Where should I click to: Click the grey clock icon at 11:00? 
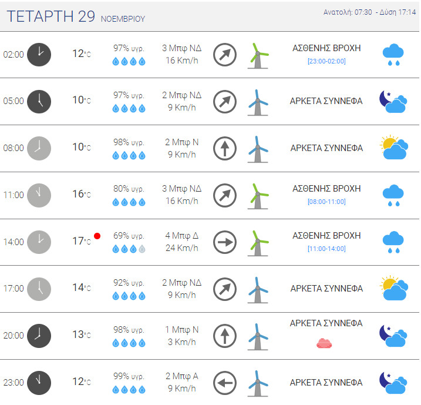pos(39,195)
